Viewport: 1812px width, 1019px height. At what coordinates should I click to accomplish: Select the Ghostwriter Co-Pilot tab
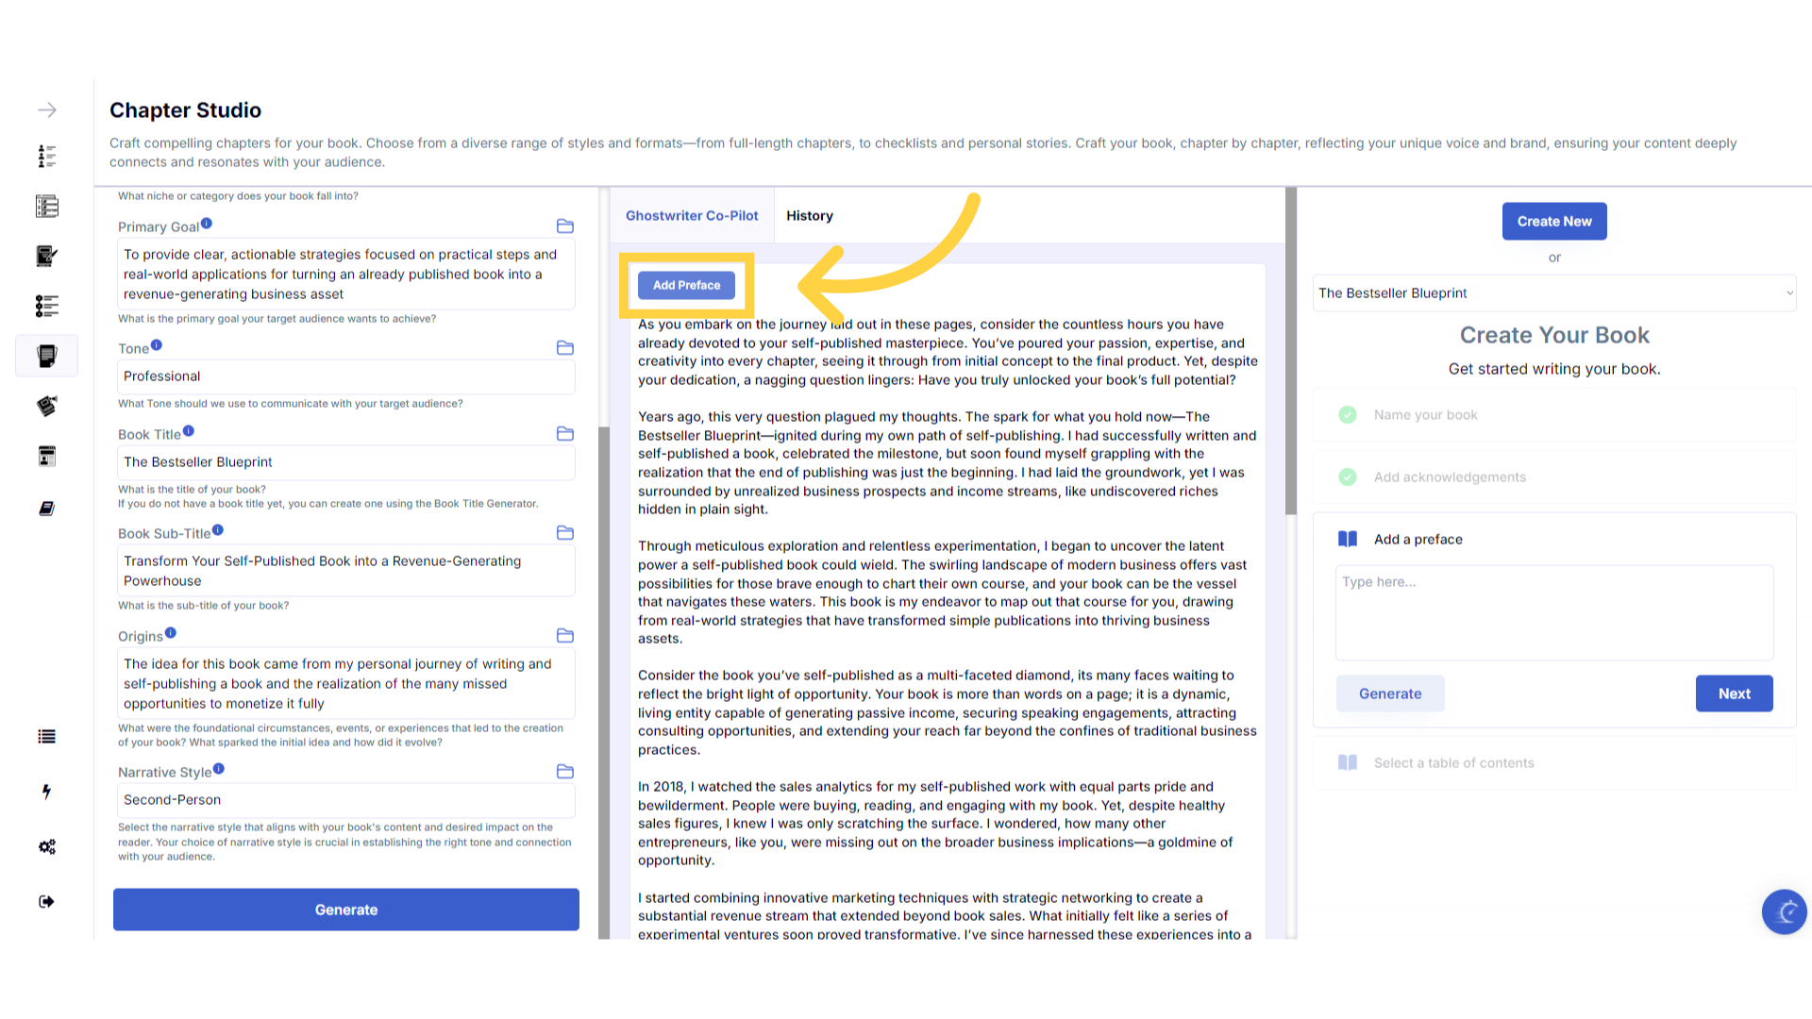tap(692, 216)
